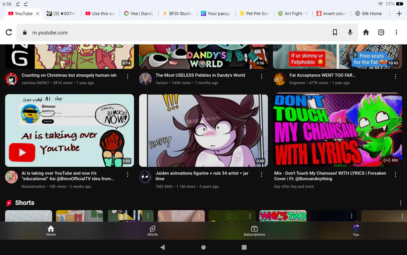Viewport: 407px width, 255px height.
Task: Go to browser home page icon
Action: point(366,33)
